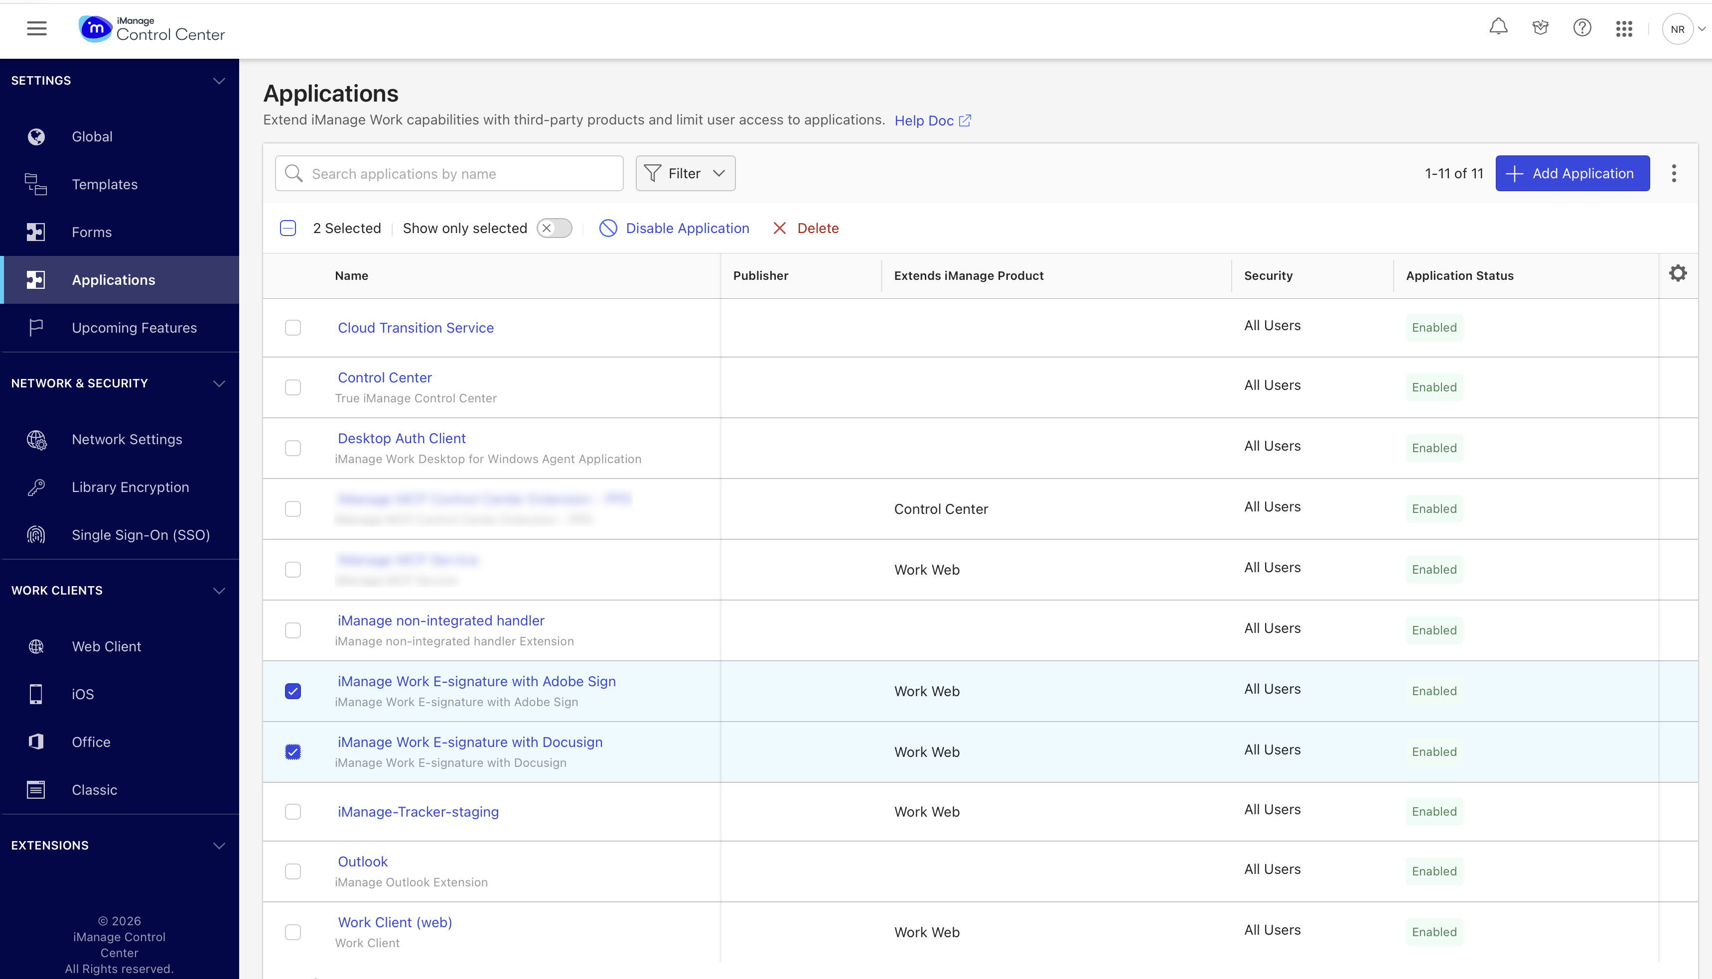Sort by the Application Status column header
The width and height of the screenshot is (1712, 979).
pos(1460,276)
